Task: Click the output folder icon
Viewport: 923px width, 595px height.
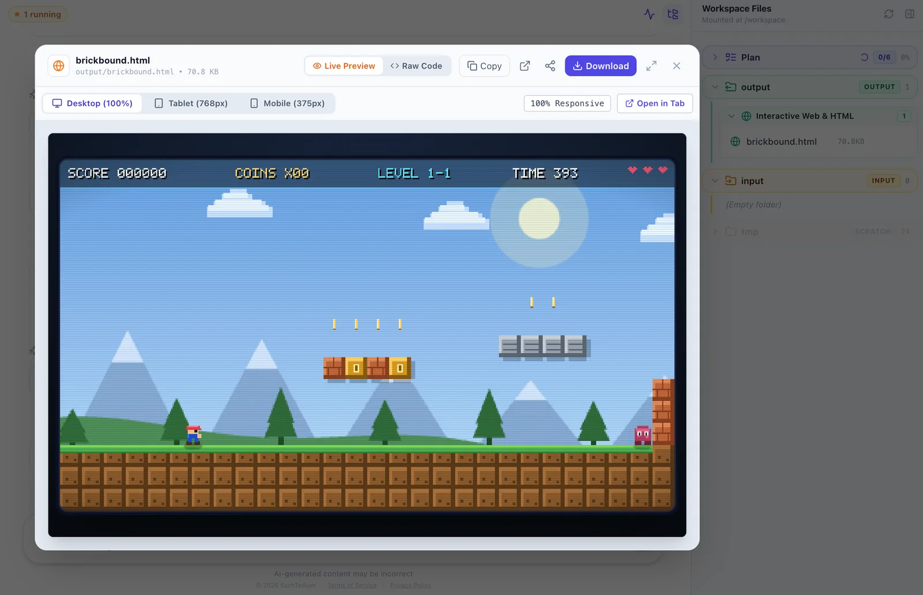Action: (x=730, y=87)
